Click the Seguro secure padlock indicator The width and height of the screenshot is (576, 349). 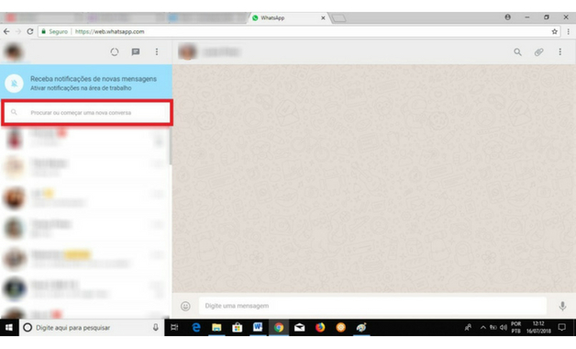click(x=54, y=31)
